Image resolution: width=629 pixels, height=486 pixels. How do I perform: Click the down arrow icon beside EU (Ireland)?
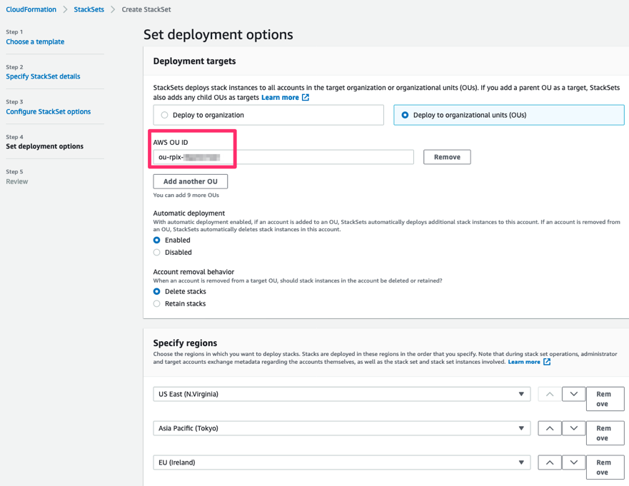(x=573, y=462)
